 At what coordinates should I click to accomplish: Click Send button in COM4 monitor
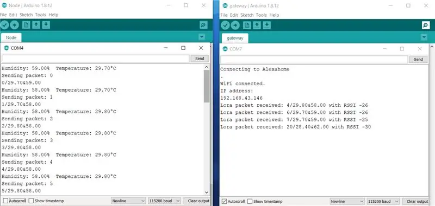(200, 59)
